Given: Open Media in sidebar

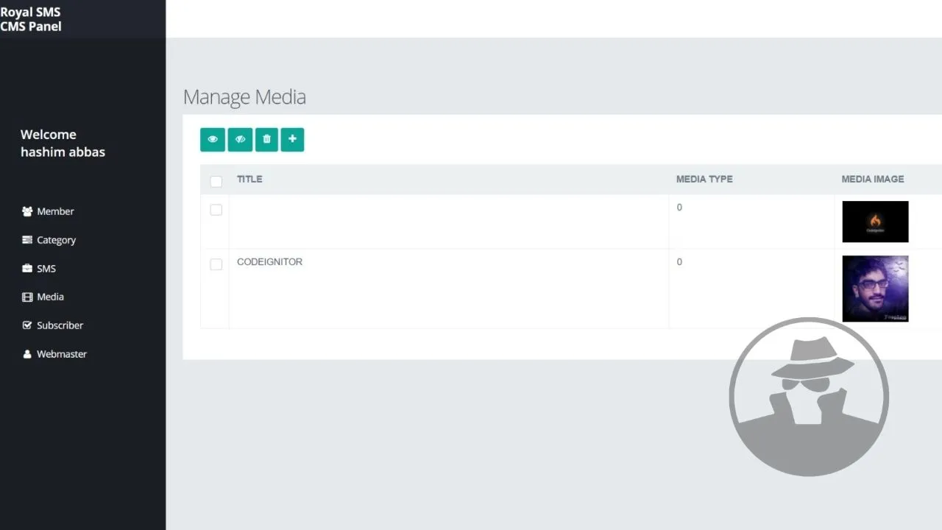Looking at the screenshot, I should click(x=50, y=297).
